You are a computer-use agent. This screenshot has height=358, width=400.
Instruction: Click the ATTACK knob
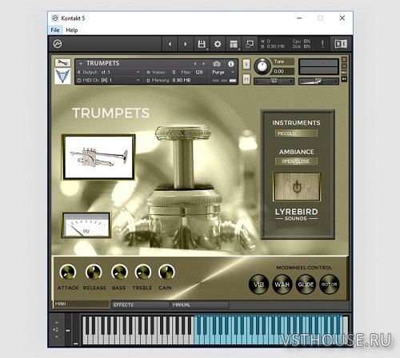click(x=67, y=272)
